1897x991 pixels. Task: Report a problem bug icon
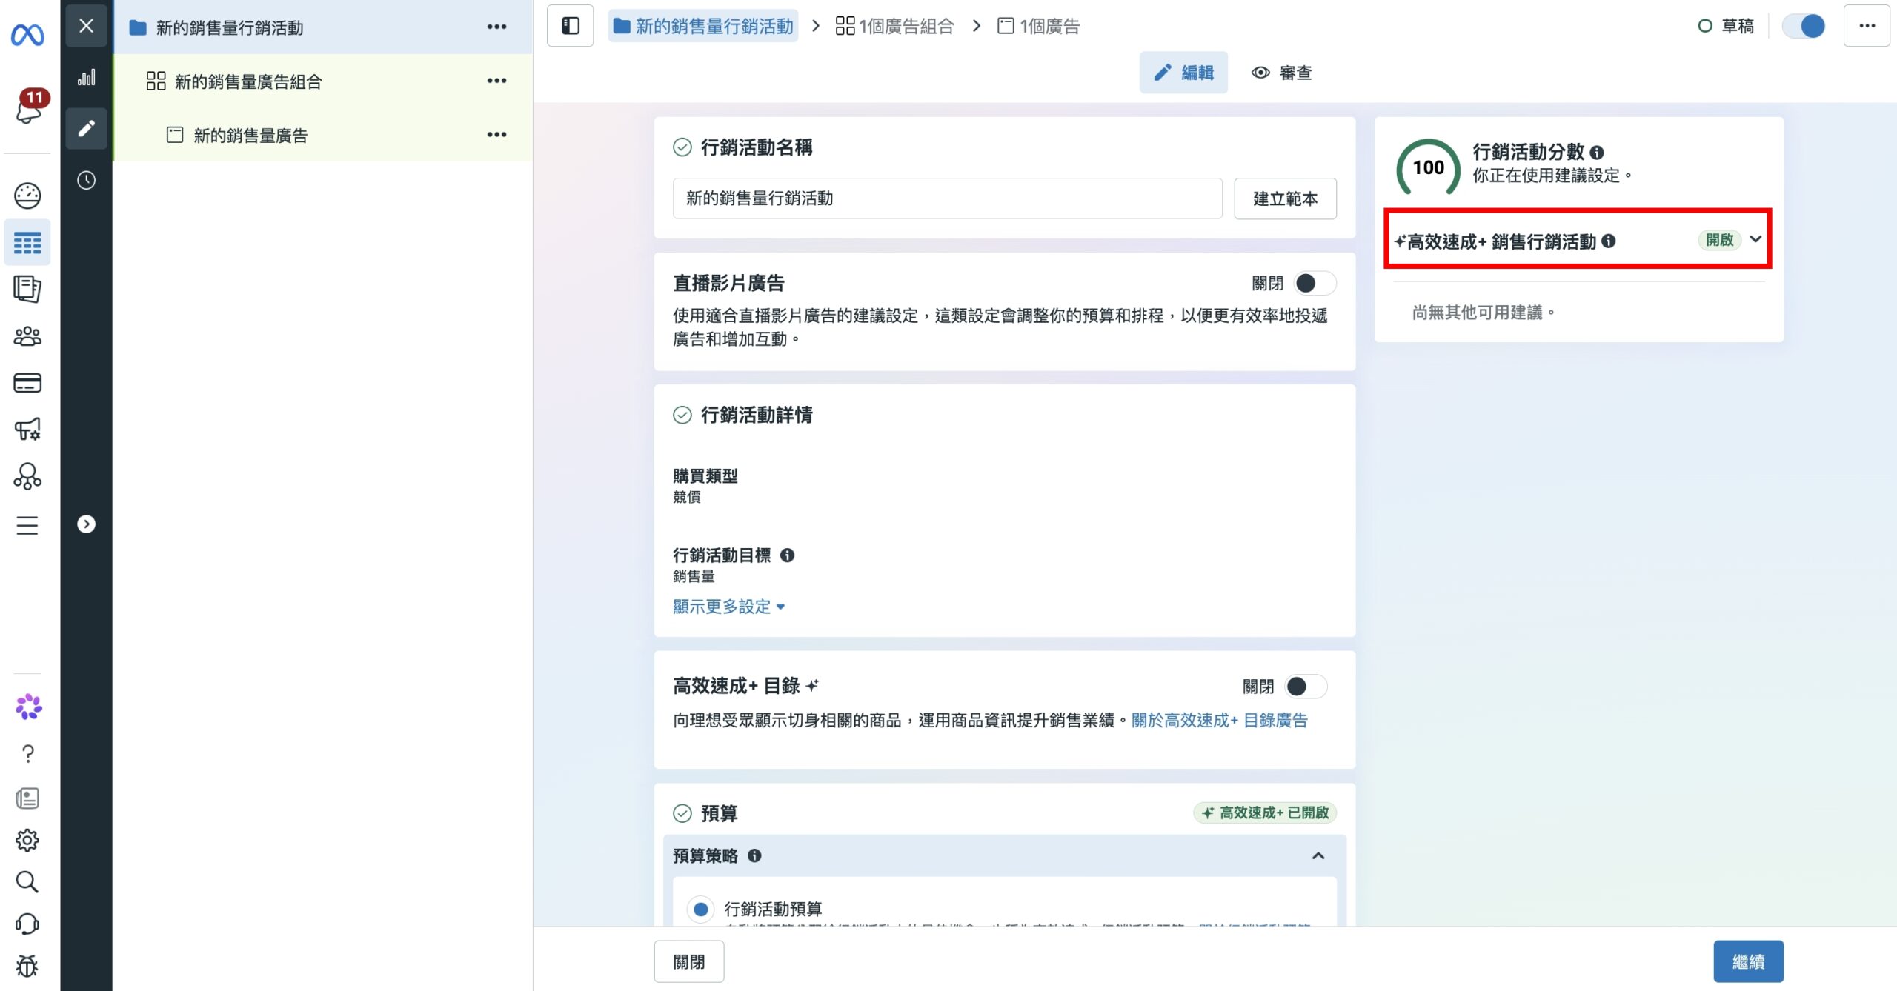[x=27, y=967]
